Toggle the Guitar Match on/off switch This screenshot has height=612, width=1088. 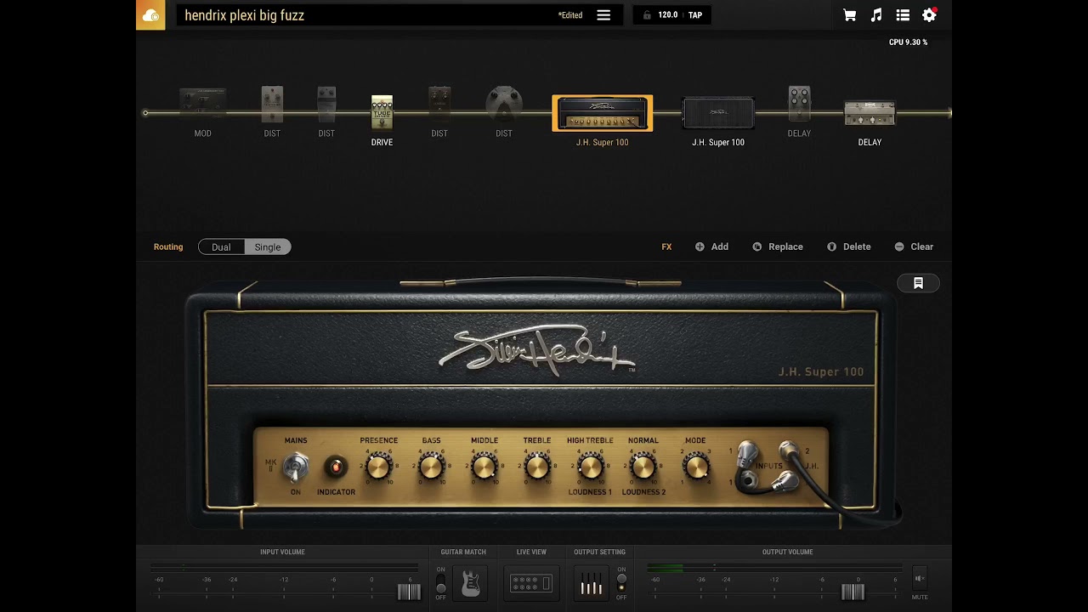point(440,583)
